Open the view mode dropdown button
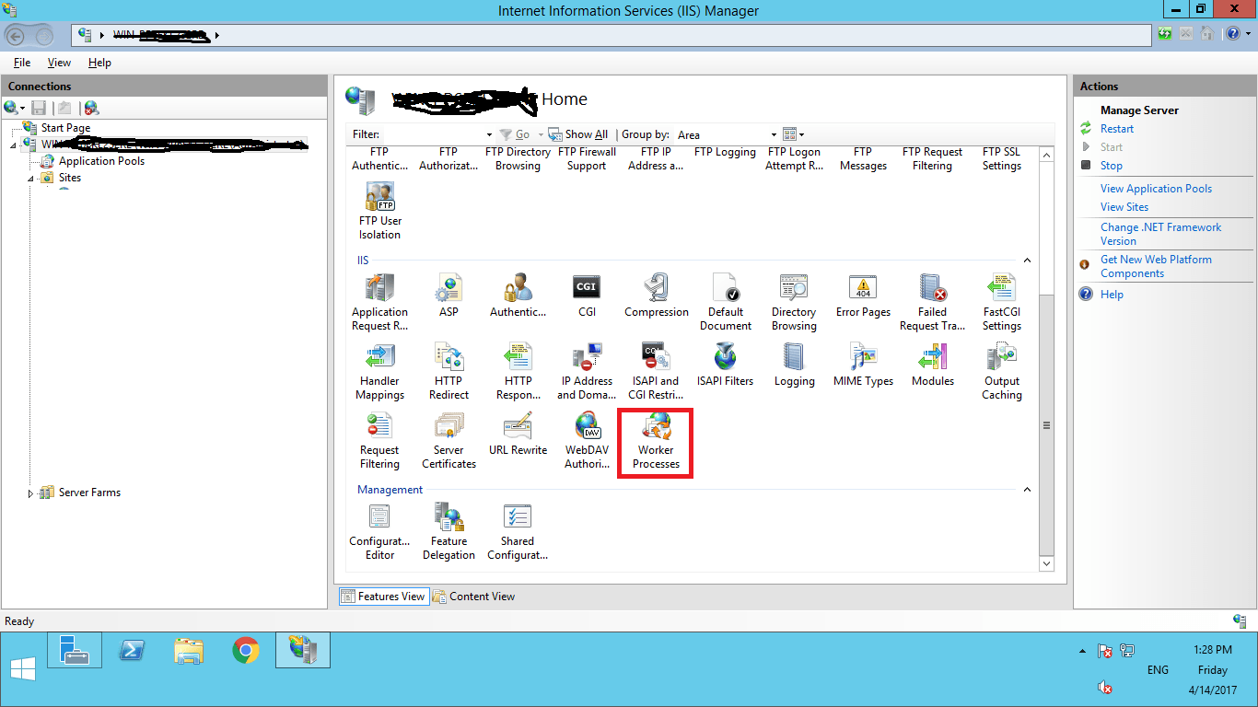Image resolution: width=1258 pixels, height=707 pixels. click(x=793, y=134)
